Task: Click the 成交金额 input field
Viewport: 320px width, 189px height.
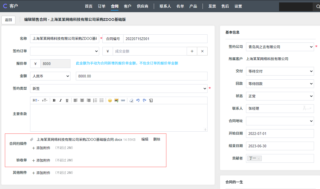Action: (150, 51)
